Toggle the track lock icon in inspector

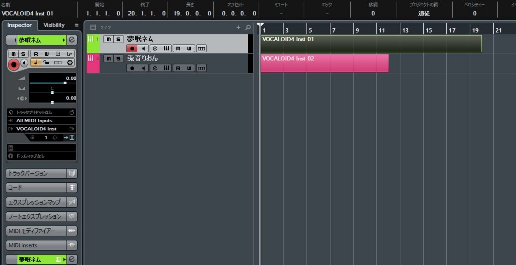click(47, 62)
